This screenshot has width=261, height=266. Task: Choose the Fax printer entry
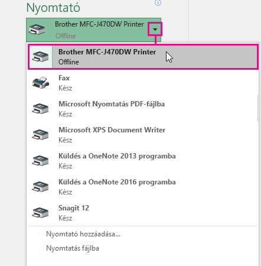click(x=142, y=83)
